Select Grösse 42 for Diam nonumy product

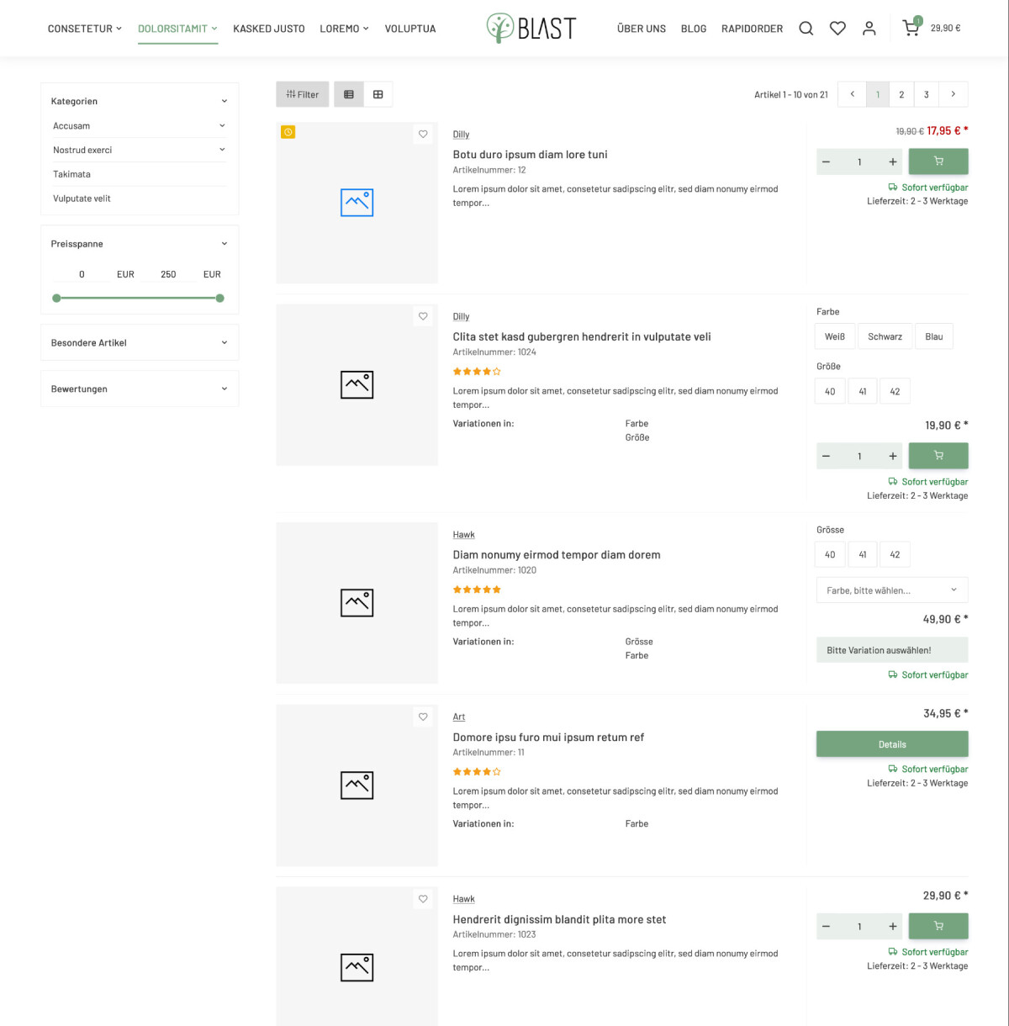(x=895, y=554)
